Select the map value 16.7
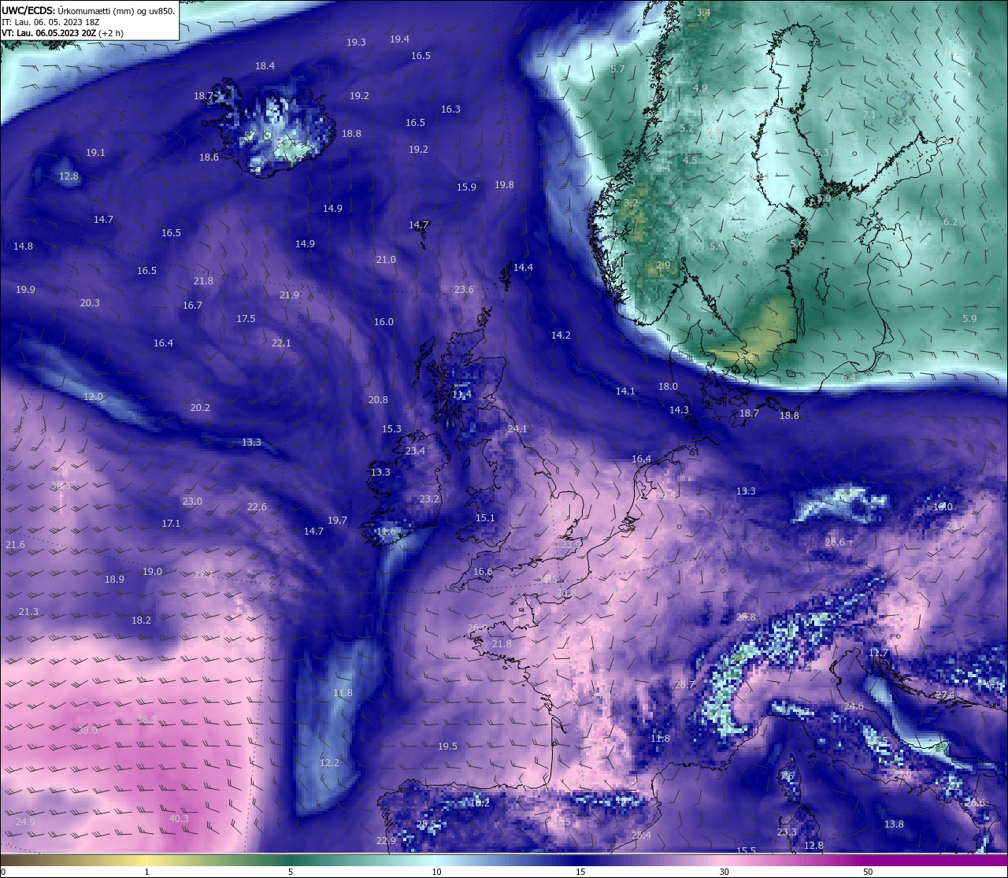1008x878 pixels. [193, 306]
